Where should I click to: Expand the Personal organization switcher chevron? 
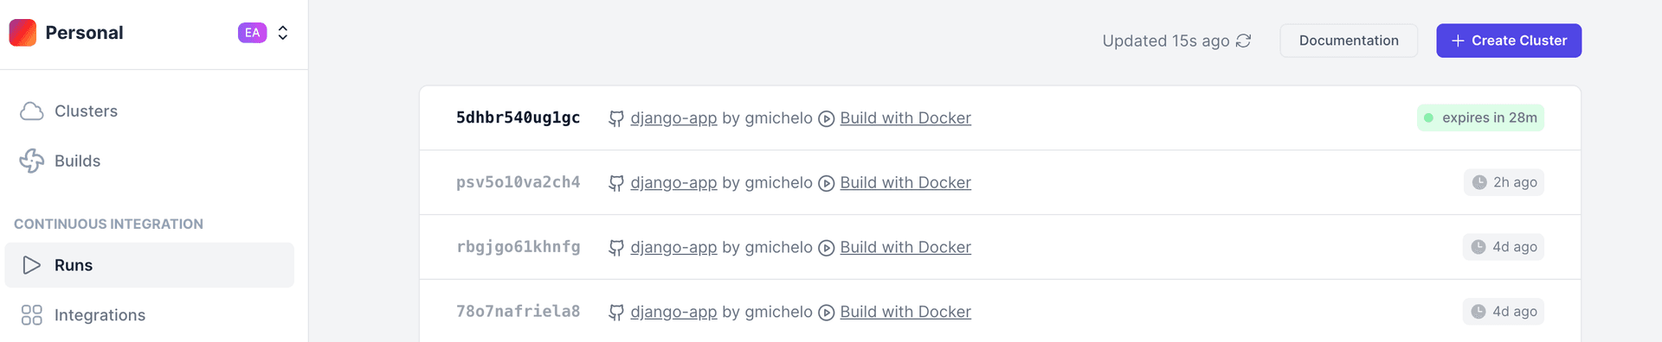(283, 33)
